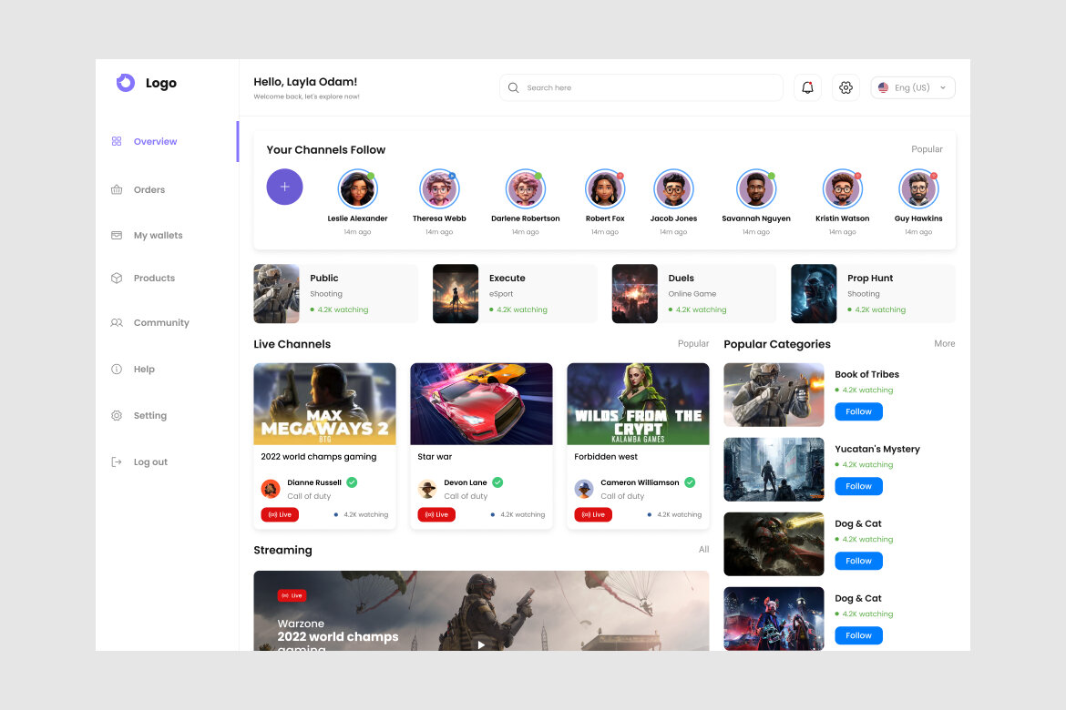Click Dianne Russell's verified badge
This screenshot has height=710, width=1066.
tap(352, 482)
